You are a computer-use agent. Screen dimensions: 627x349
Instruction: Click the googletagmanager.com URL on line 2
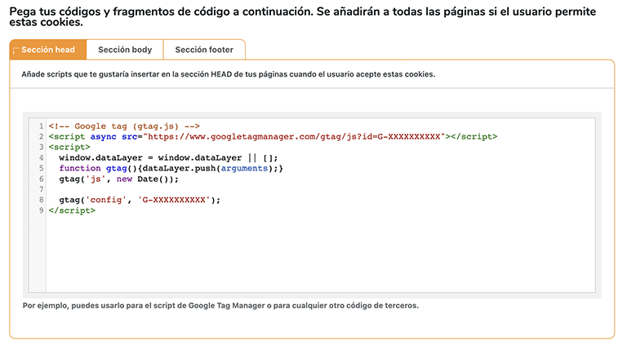click(294, 136)
